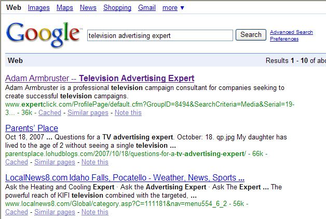Open search Preferences link
This screenshot has height=219, width=326.
(x=284, y=39)
